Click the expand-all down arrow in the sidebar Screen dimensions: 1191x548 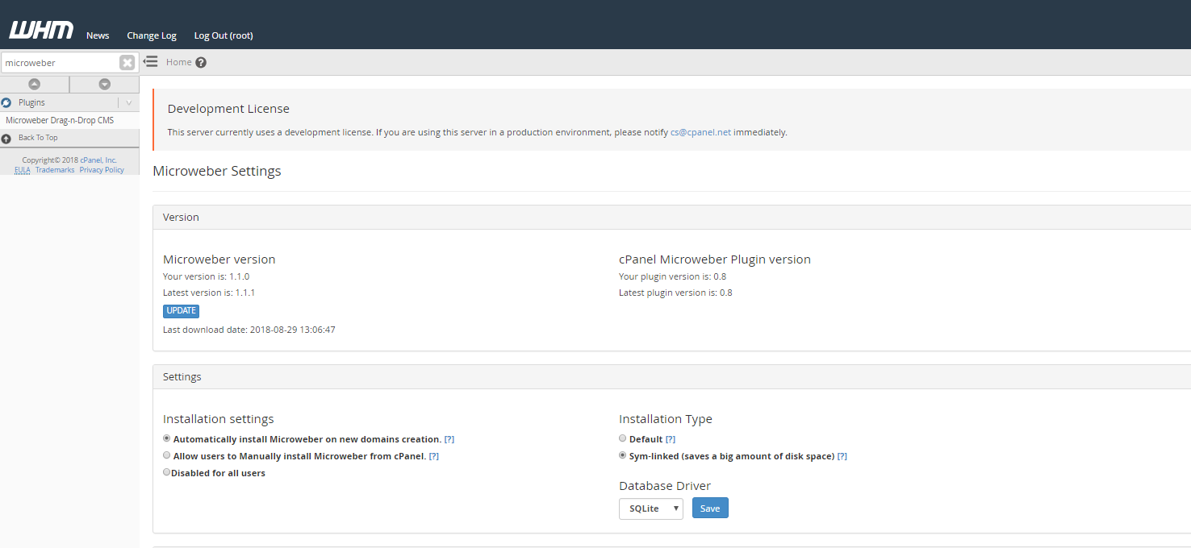pos(105,84)
